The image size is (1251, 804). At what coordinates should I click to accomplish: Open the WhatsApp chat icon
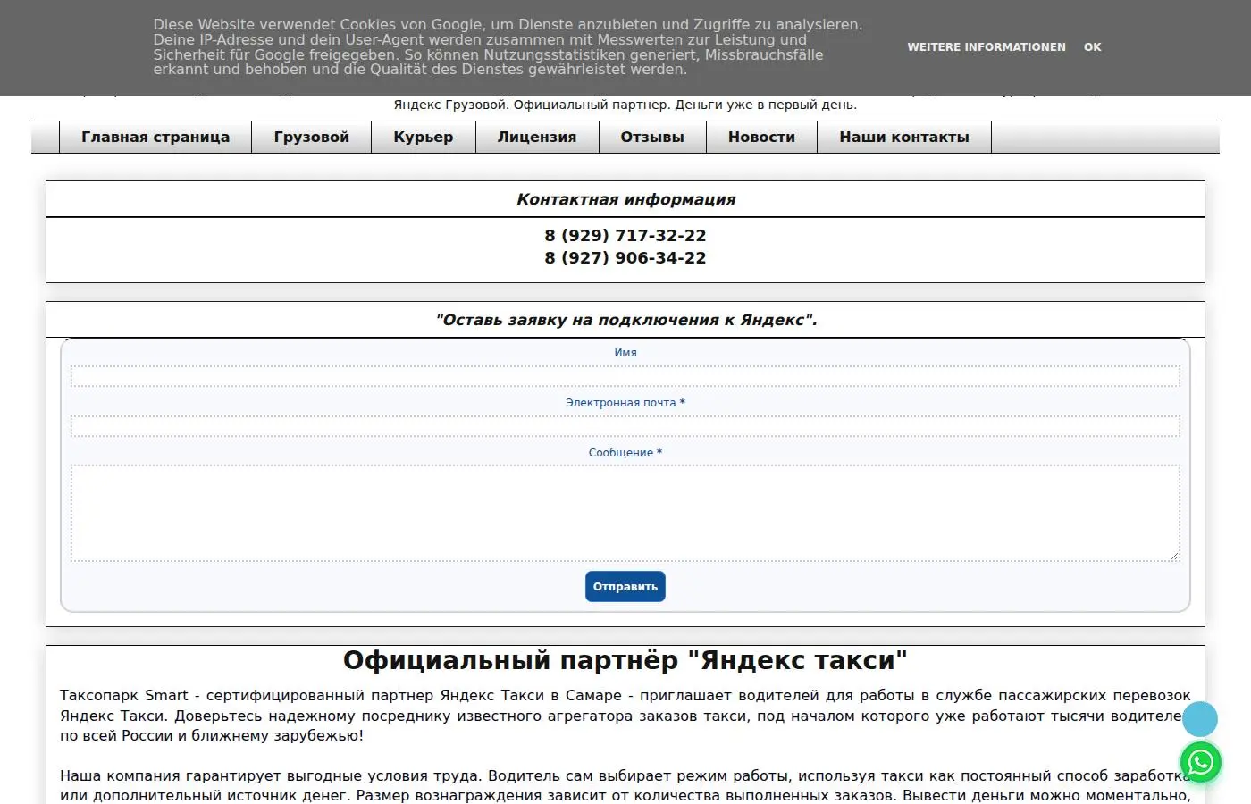1201,762
